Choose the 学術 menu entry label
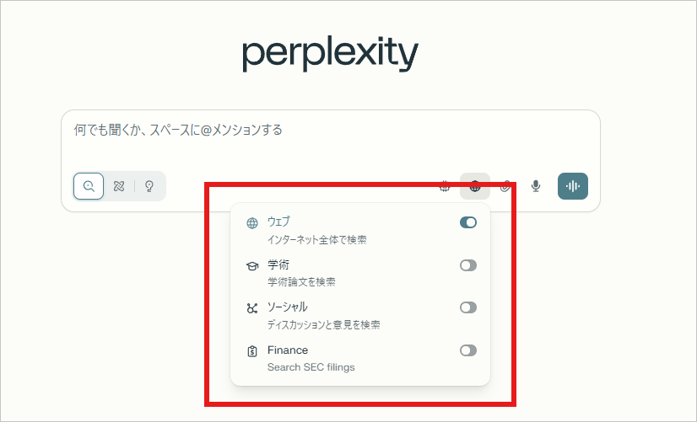Screen dimensions: 697x422 point(278,264)
